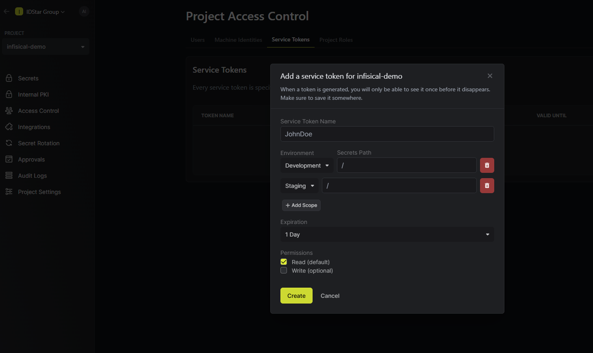This screenshot has height=353, width=593.
Task: Switch to the Machine Identities tab
Action: 238,40
